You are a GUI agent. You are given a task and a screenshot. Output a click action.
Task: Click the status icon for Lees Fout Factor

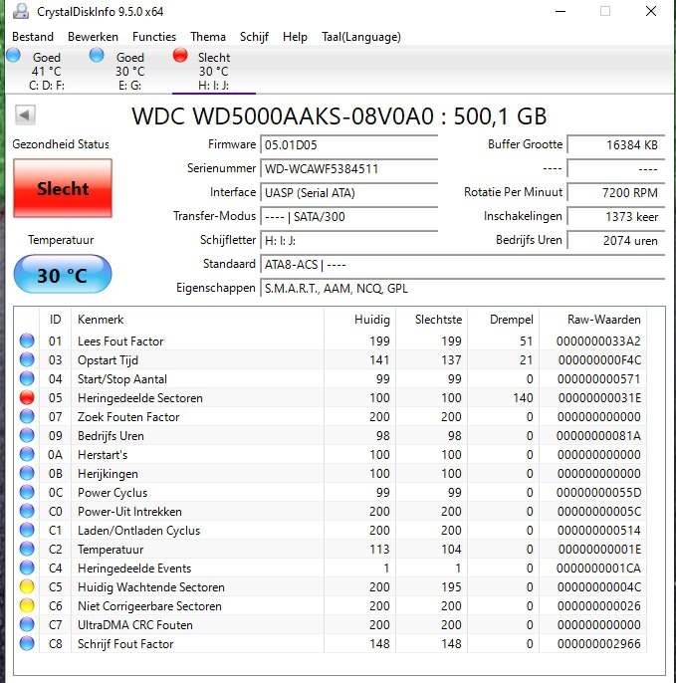(27, 341)
